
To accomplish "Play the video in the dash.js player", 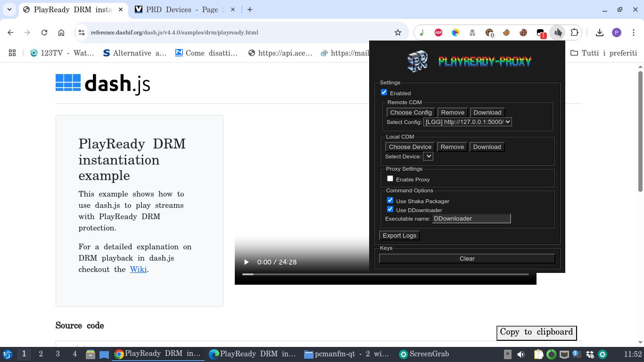I will (246, 262).
